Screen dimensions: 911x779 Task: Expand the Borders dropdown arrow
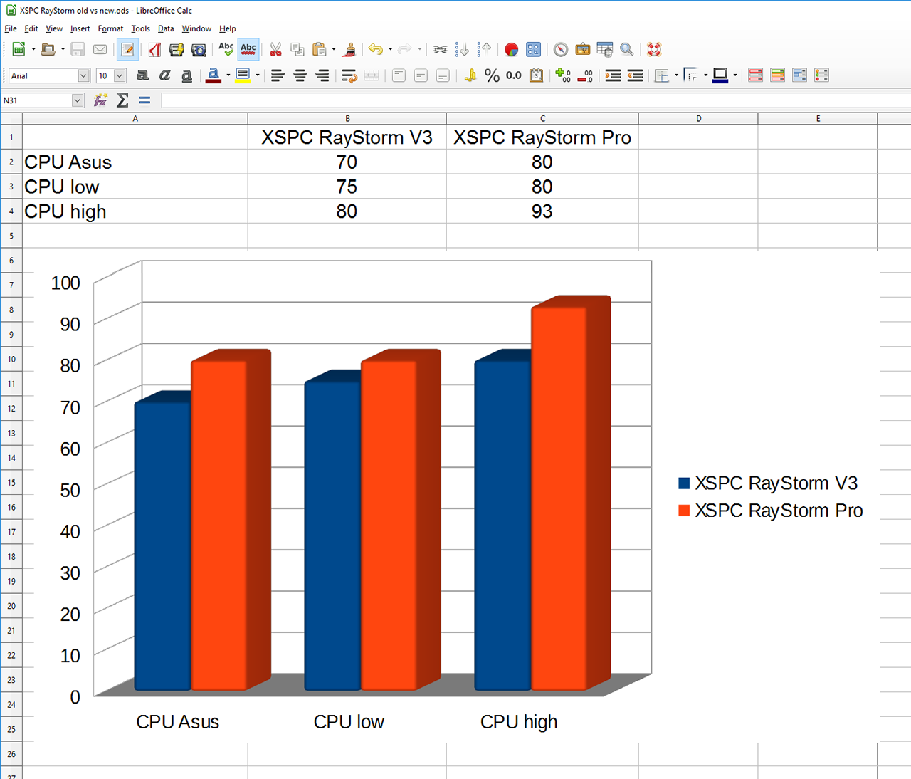tap(676, 75)
